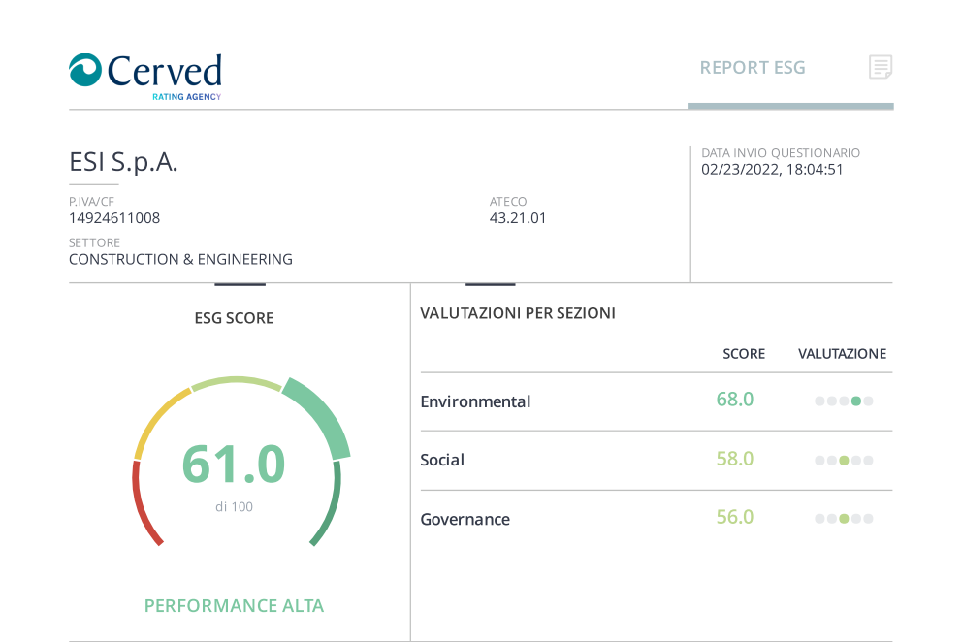This screenshot has height=642, width=962.
Task: Click the Governance rating dots indicator
Action: [x=844, y=519]
